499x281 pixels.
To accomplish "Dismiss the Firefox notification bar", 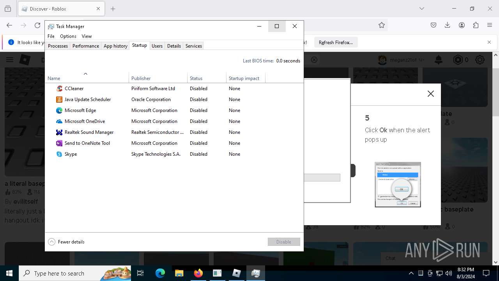I will [489, 42].
